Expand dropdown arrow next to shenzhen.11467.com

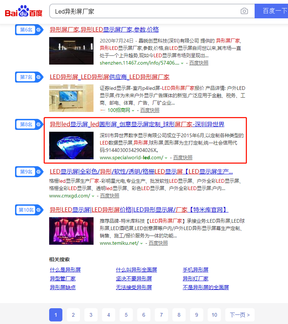pyautogui.click(x=182, y=63)
